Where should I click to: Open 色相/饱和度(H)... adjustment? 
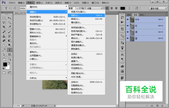pos(86,31)
